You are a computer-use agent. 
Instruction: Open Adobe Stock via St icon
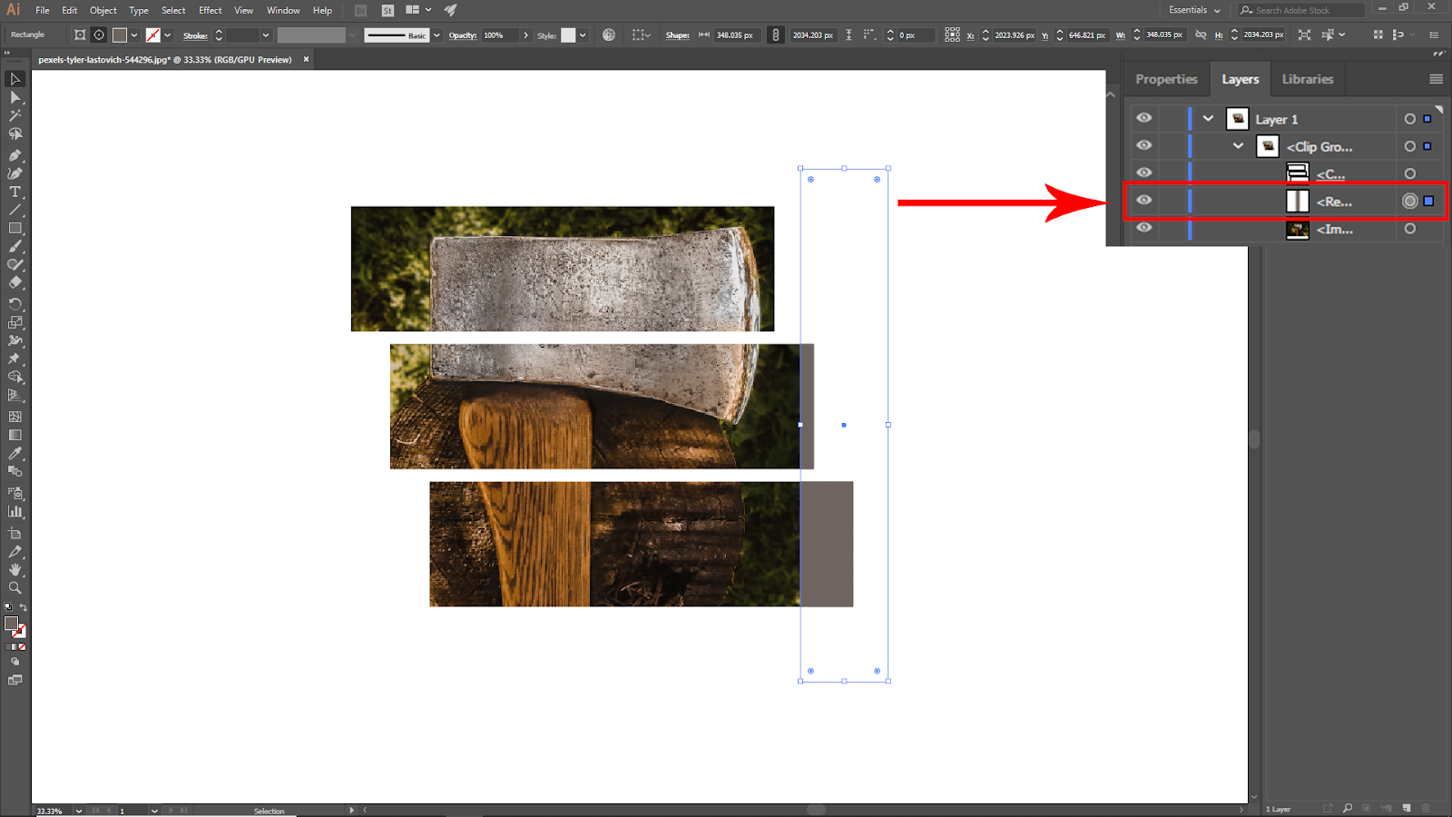click(388, 10)
